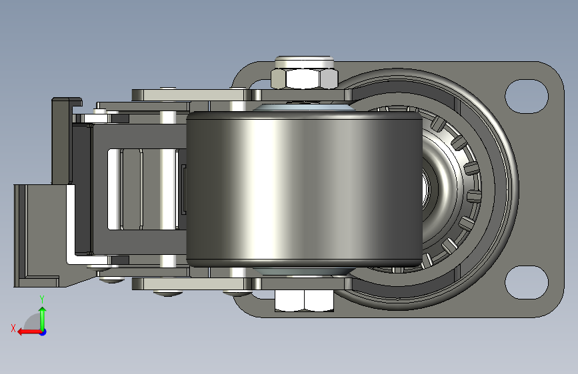Screen dimensions: 578x374
Task: Click the upper-right mounting plate slot hole
Action: coord(527,96)
